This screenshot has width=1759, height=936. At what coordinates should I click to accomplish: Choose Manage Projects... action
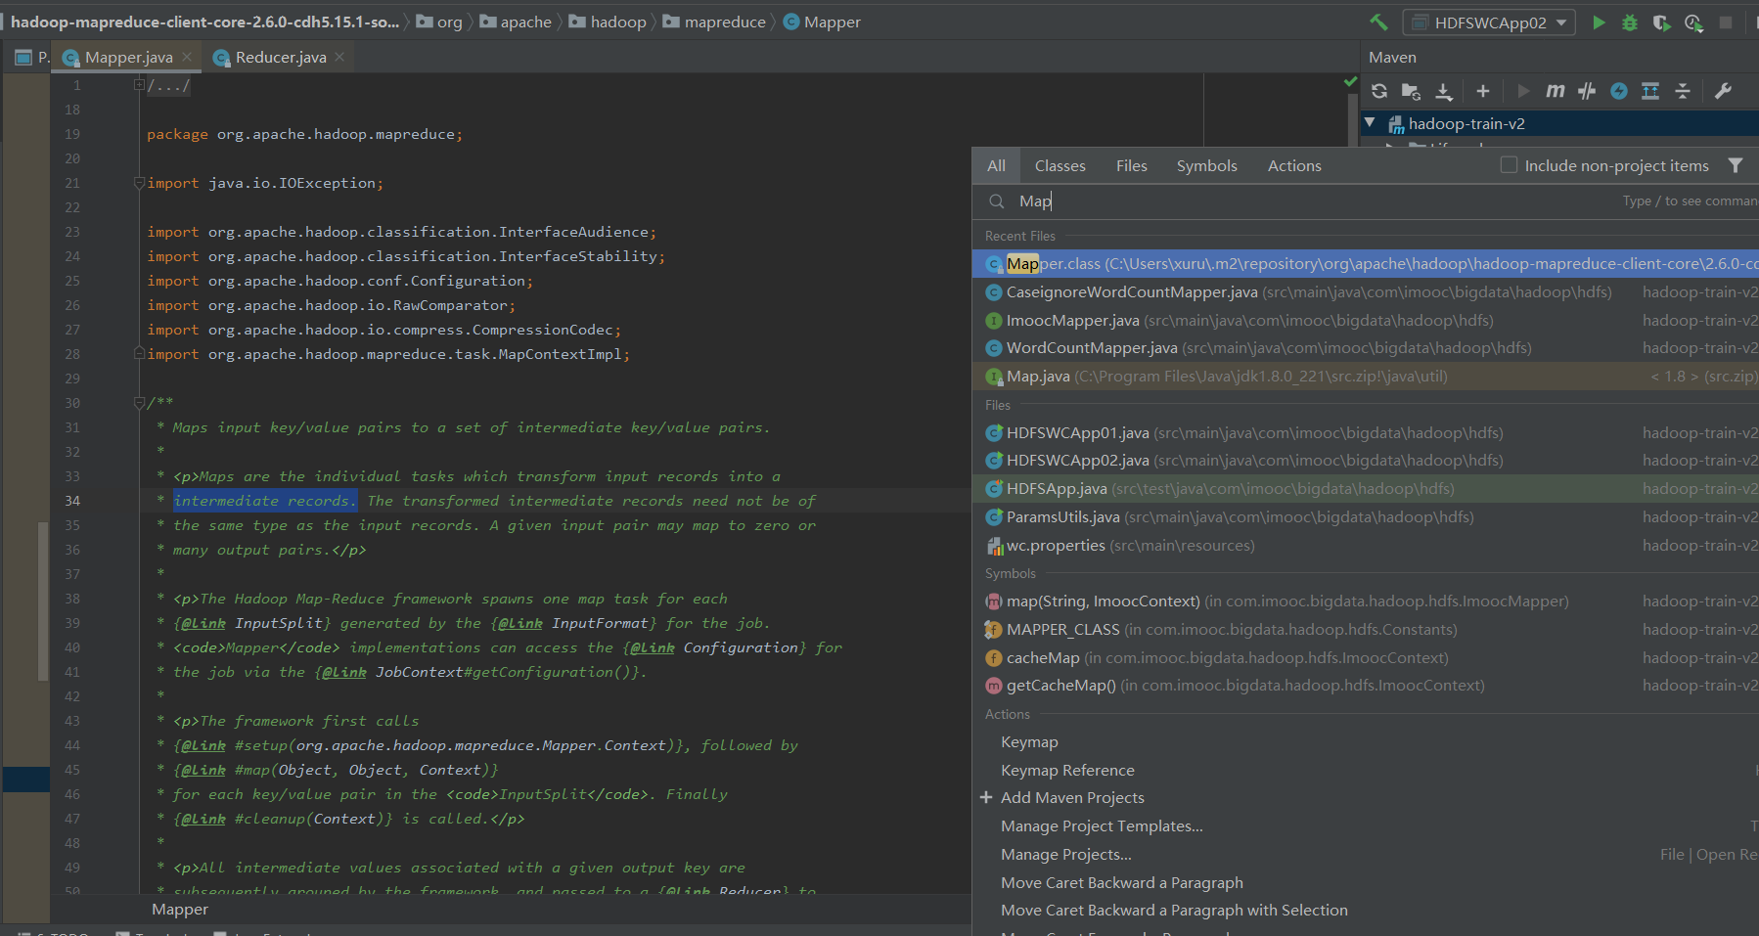(1366, 854)
